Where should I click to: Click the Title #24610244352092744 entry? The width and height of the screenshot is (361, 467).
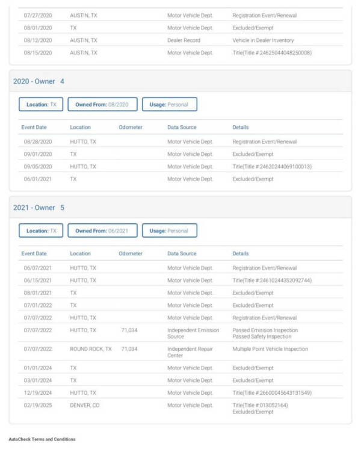coord(272,280)
